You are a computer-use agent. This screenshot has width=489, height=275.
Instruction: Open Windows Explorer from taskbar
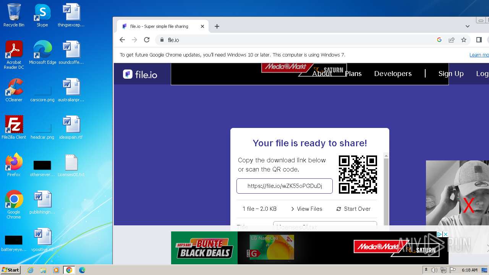click(43, 270)
